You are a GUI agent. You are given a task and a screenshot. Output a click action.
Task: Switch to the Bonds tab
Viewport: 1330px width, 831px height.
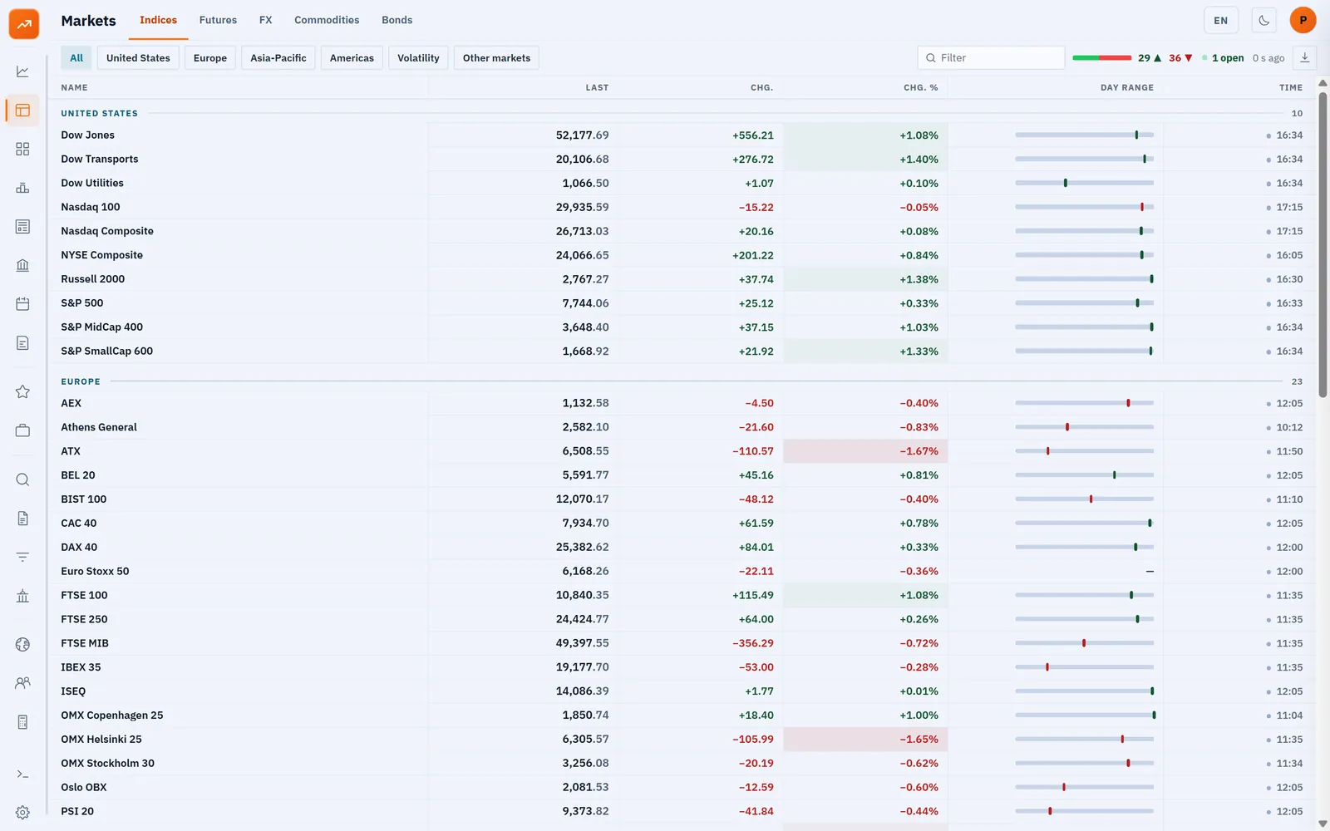[x=397, y=20]
